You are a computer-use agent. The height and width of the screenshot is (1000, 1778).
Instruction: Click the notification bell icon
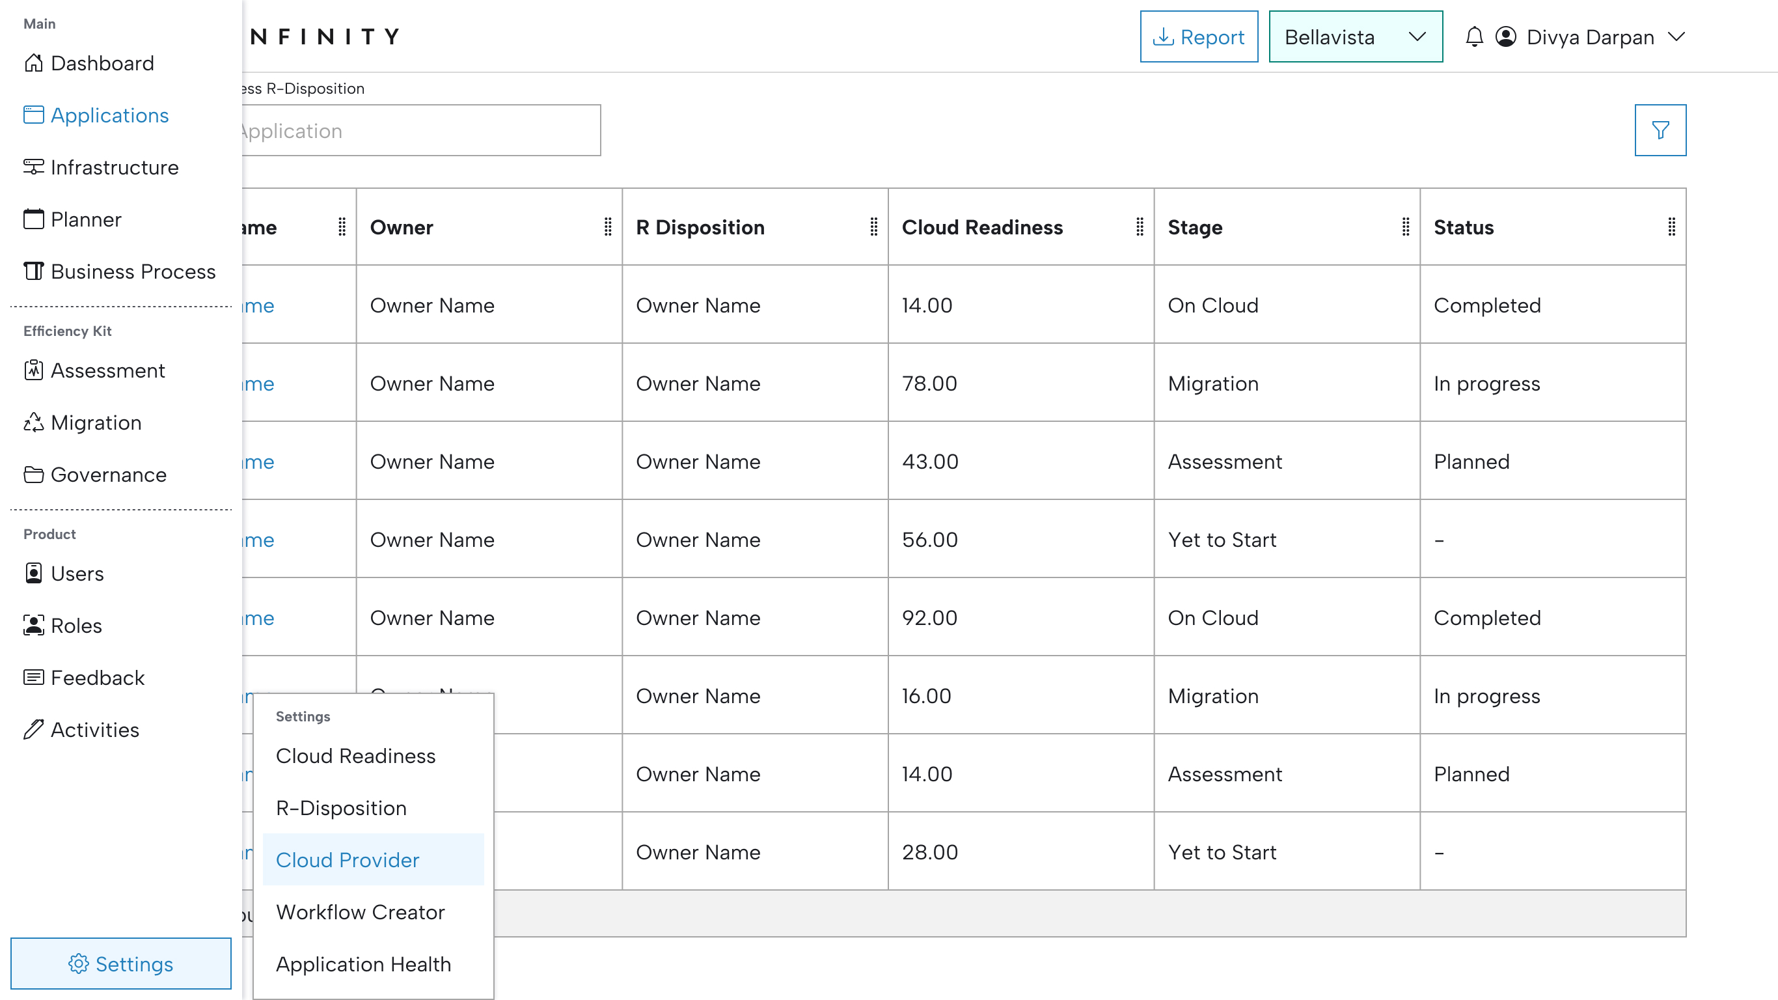[x=1473, y=36]
